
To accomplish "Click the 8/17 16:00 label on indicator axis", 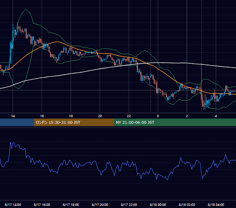I will 42,205.
